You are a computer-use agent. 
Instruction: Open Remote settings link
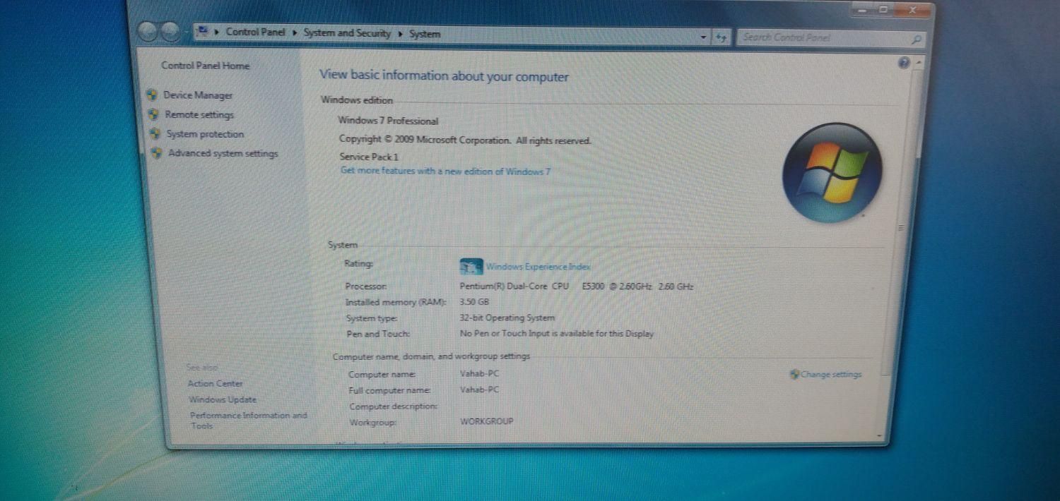[199, 114]
